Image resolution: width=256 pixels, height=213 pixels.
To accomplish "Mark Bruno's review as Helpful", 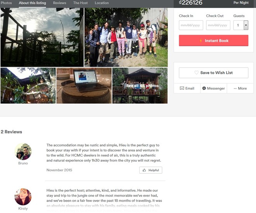I will [x=151, y=170].
